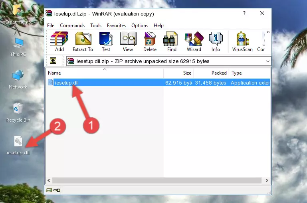Viewport: 307px width, 203px height.
Task: Select the iesetup.dll desktop file
Action: (x=18, y=146)
